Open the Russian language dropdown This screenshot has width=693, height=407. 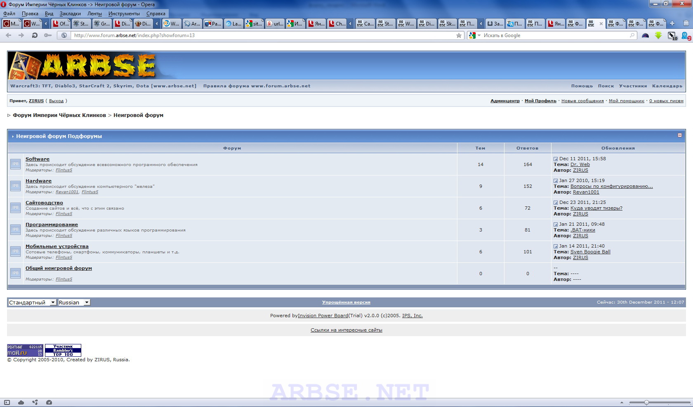tap(74, 302)
